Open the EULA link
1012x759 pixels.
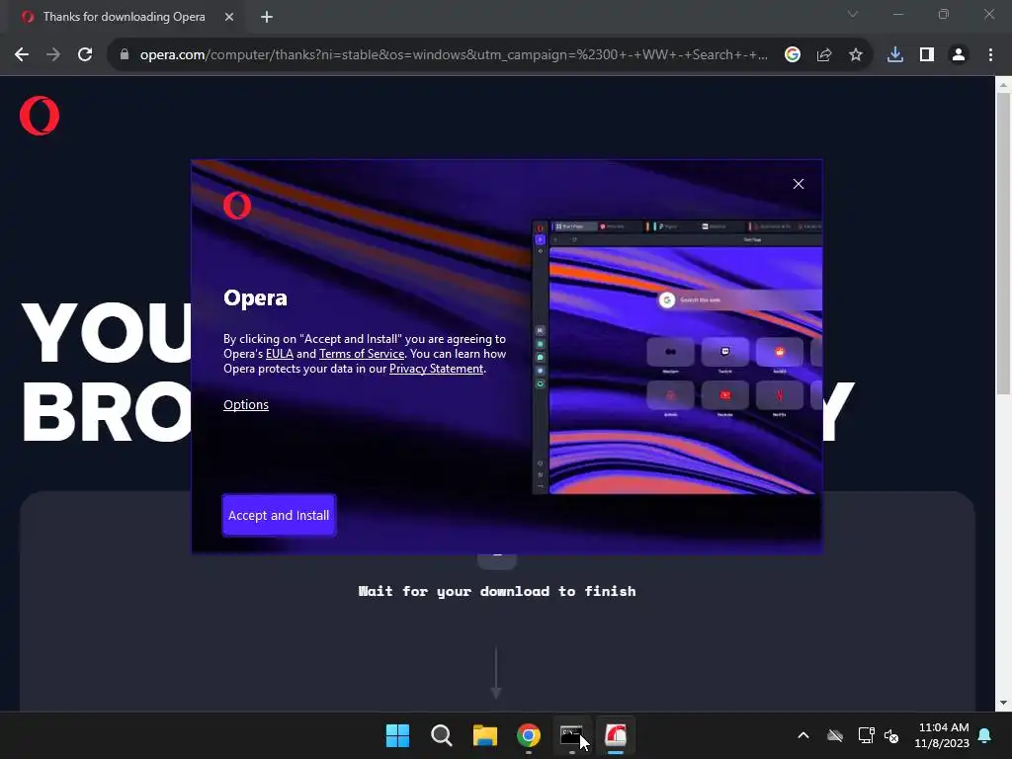(x=280, y=354)
